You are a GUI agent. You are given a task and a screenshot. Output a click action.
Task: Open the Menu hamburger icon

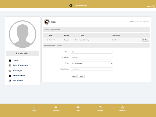coord(154,6)
